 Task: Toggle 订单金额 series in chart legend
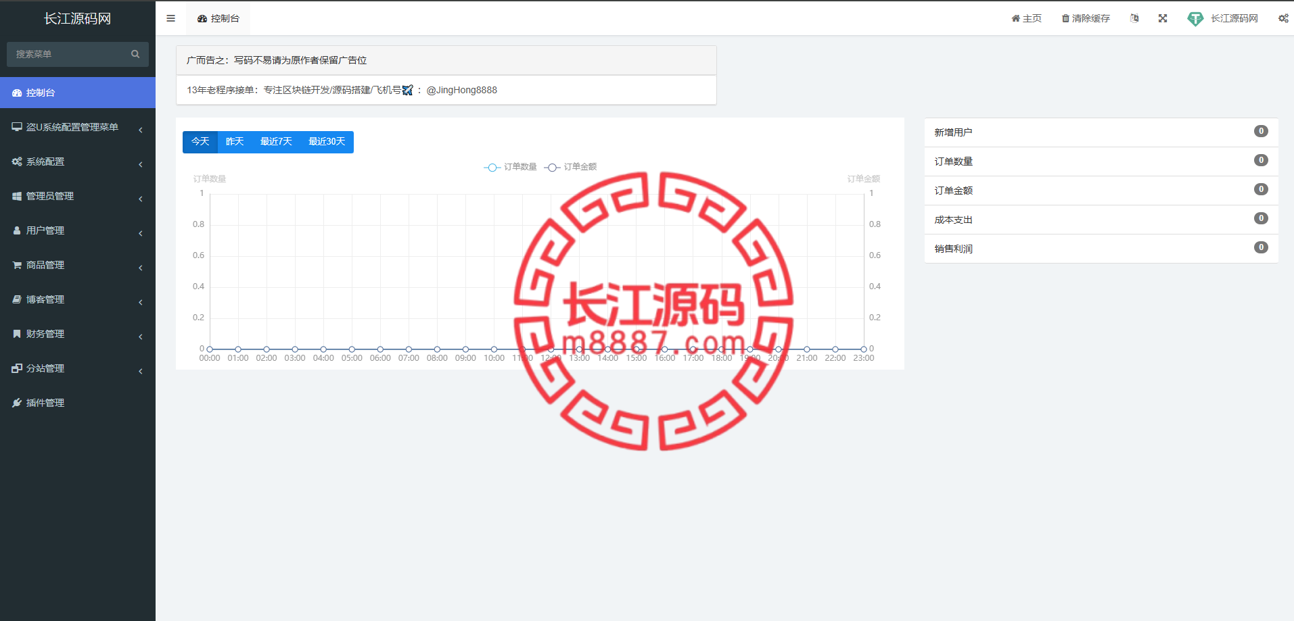[571, 167]
